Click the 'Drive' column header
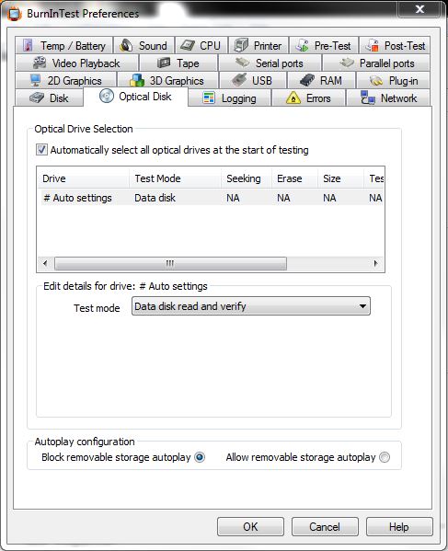The height and width of the screenshot is (551, 448). tap(84, 178)
